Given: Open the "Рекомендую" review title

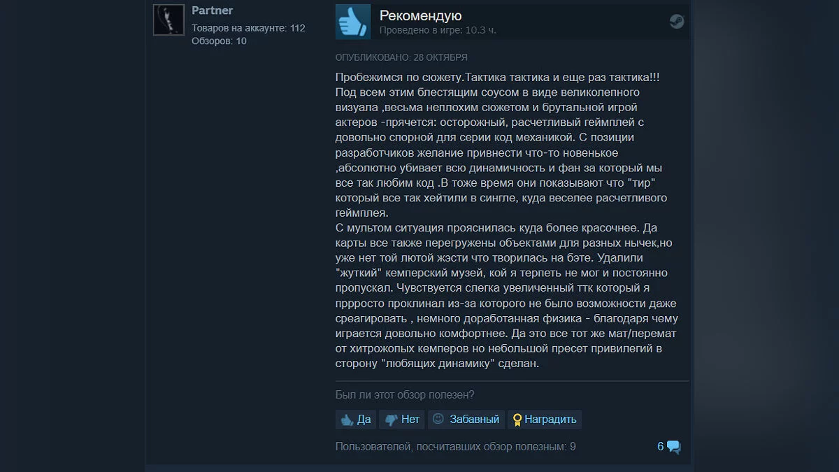Looking at the screenshot, I should [420, 16].
